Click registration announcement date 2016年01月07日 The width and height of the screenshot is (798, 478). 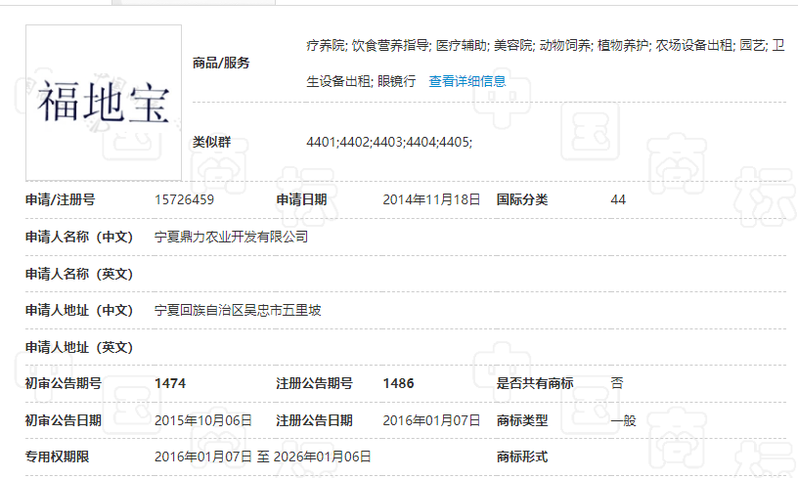click(x=431, y=420)
